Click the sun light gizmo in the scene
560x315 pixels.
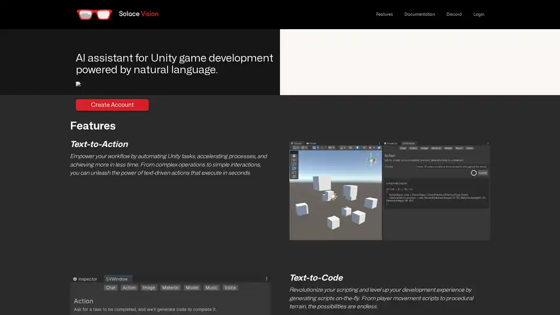pyautogui.click(x=333, y=197)
